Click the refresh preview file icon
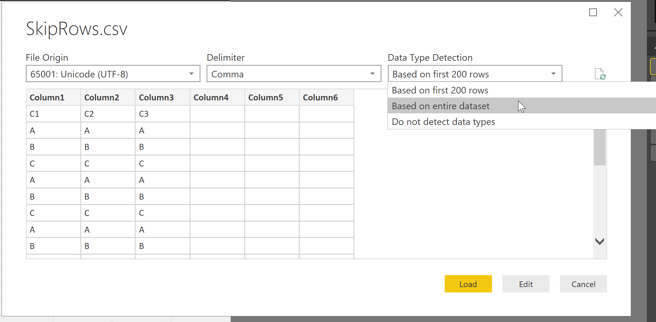The image size is (656, 322). (600, 74)
